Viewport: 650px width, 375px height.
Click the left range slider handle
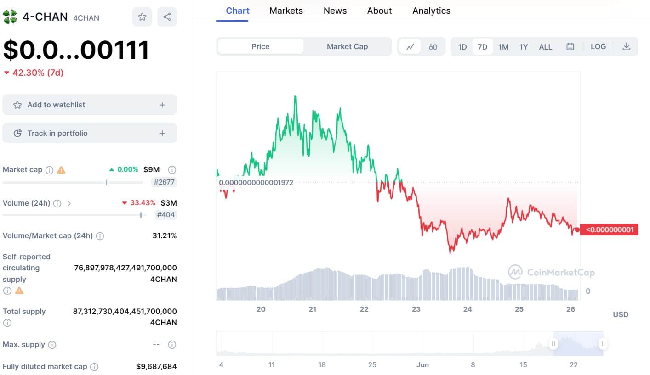[553, 343]
